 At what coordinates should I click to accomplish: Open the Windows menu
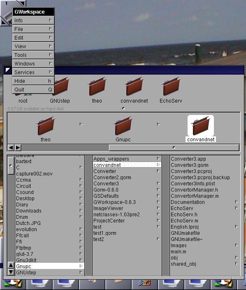tap(33, 63)
